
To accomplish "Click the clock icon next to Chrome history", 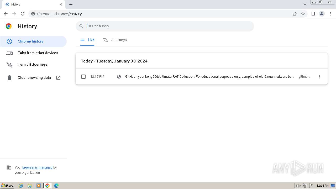I will 9,41.
